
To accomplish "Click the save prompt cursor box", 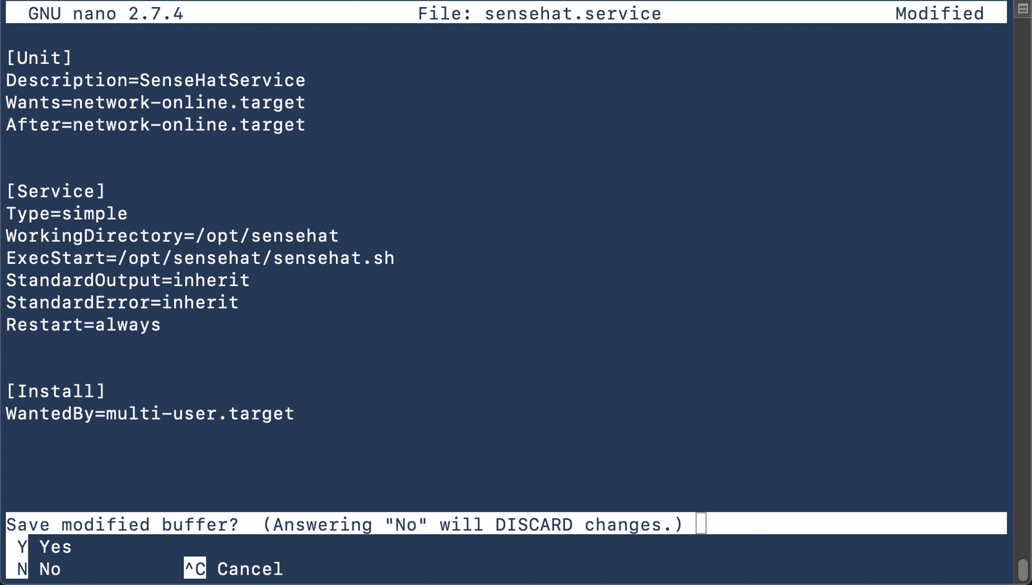I will point(701,524).
